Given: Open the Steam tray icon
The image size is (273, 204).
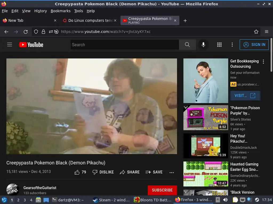Looking at the screenshot, I should click(x=257, y=200).
